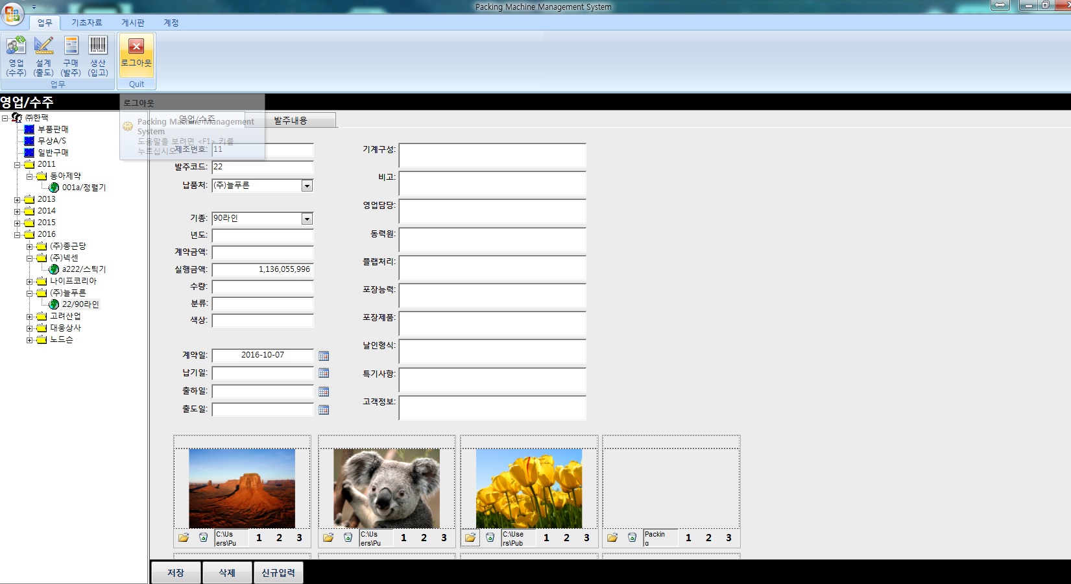The height and width of the screenshot is (584, 1071).
Task: Click the 특기사항 text area
Action: 492,380
